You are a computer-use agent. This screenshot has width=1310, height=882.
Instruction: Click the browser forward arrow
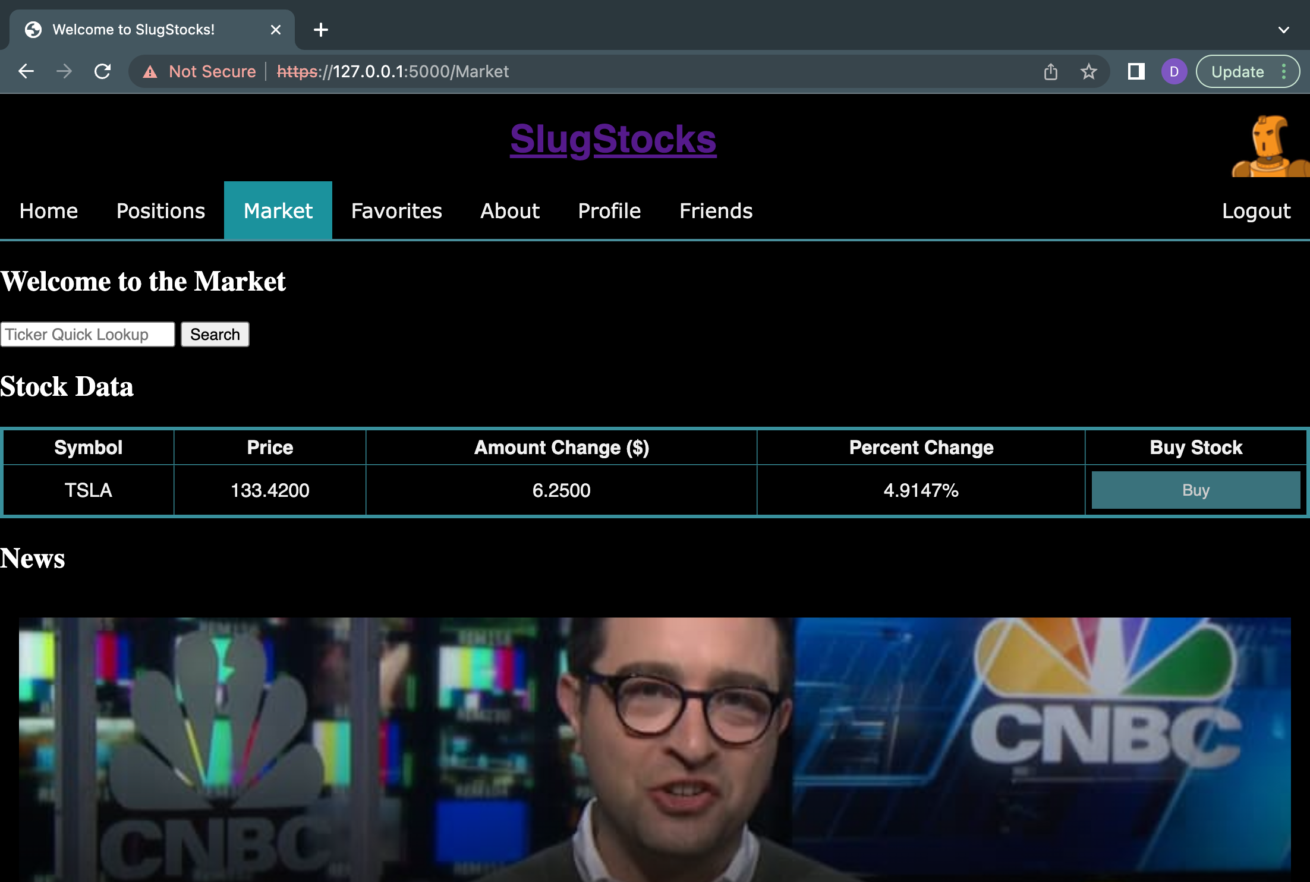pyautogui.click(x=64, y=71)
